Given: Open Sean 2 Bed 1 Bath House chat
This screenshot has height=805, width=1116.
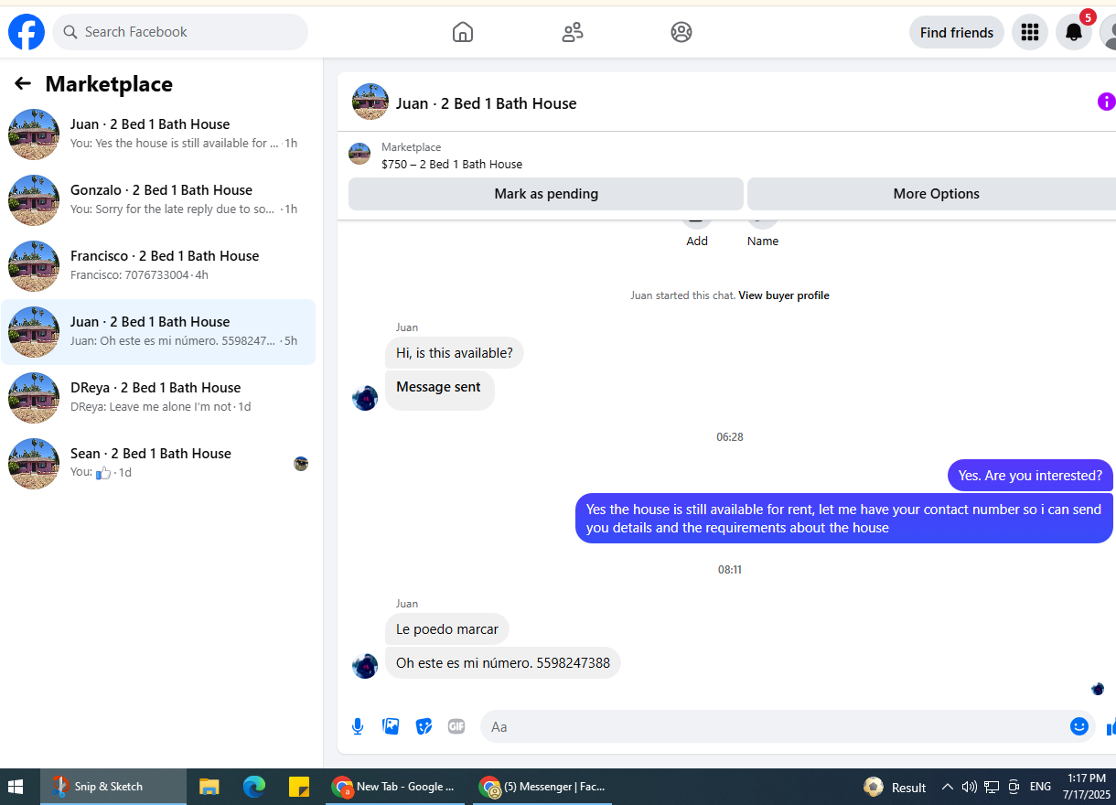Looking at the screenshot, I should click(158, 464).
